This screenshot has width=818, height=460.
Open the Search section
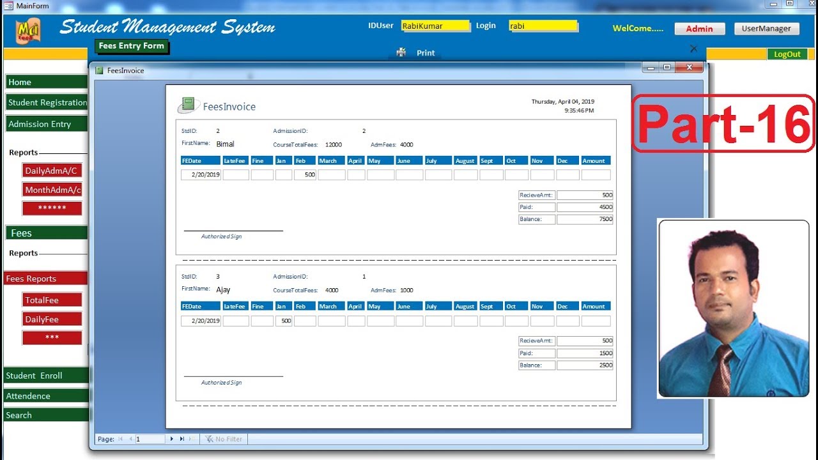pos(46,415)
